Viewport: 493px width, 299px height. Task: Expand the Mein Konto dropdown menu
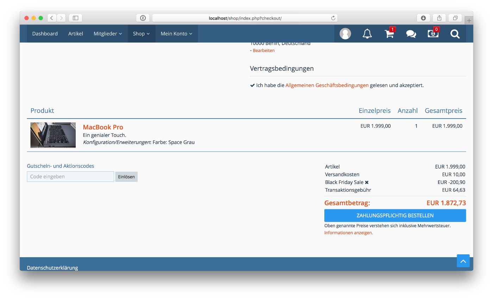(176, 34)
